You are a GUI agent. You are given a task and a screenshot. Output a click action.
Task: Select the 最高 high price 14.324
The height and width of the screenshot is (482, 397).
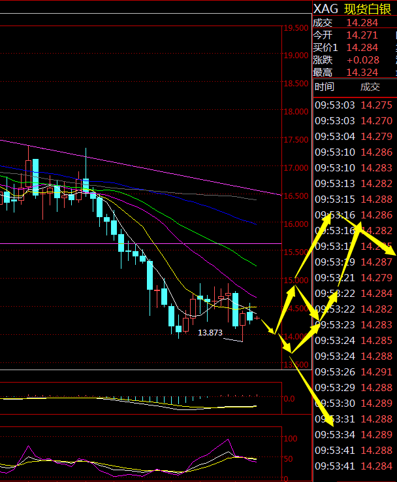tap(362, 73)
